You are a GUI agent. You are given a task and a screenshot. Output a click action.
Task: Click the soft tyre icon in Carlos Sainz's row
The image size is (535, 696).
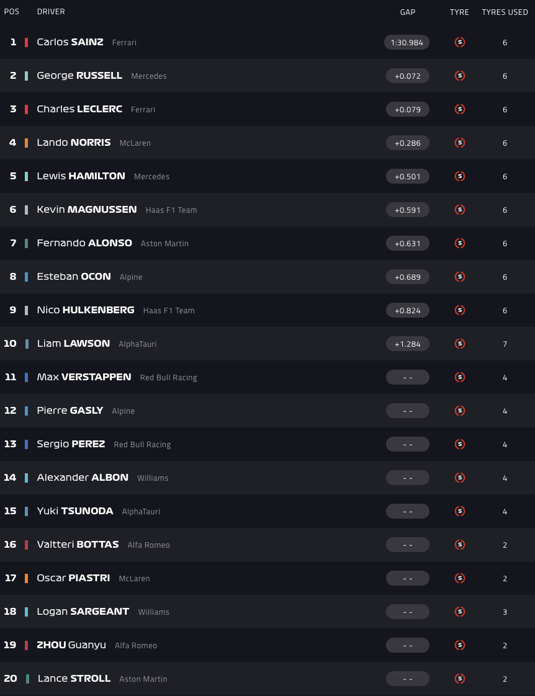tap(460, 42)
